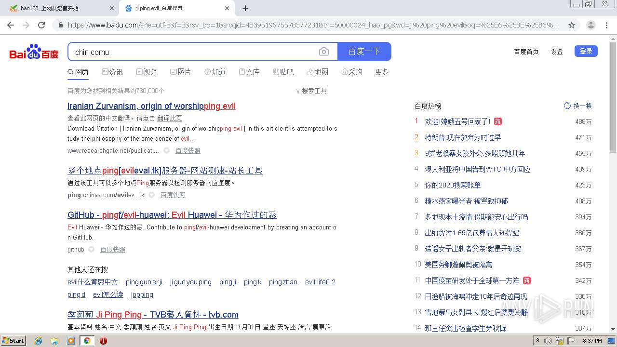Select 资讯 search category

point(112,72)
